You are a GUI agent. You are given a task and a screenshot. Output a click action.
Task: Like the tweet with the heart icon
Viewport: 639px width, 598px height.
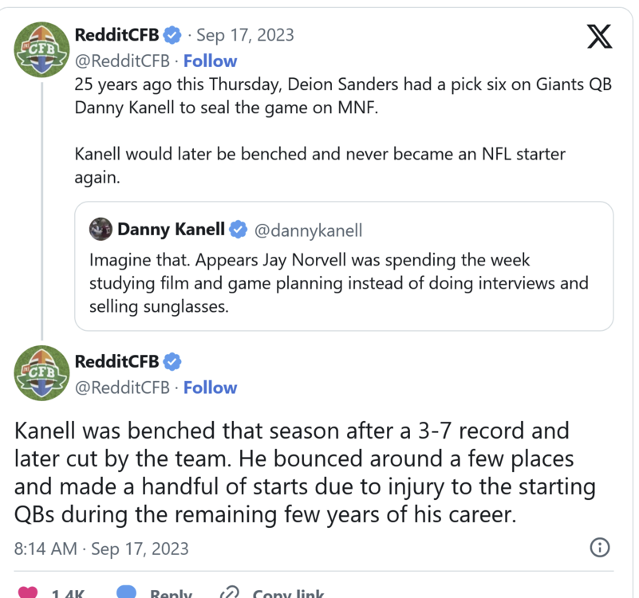tap(28, 592)
